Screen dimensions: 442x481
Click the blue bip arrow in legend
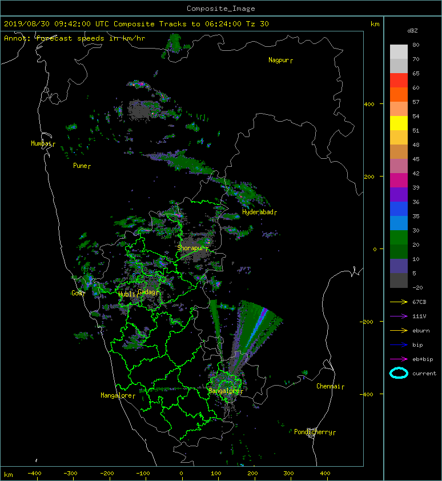(399, 345)
